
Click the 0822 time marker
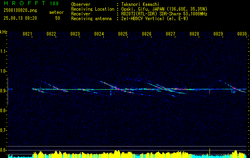point(51,34)
